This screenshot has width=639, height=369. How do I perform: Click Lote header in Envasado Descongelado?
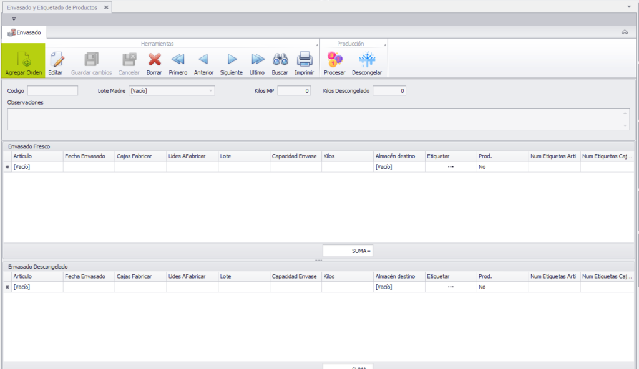click(244, 276)
